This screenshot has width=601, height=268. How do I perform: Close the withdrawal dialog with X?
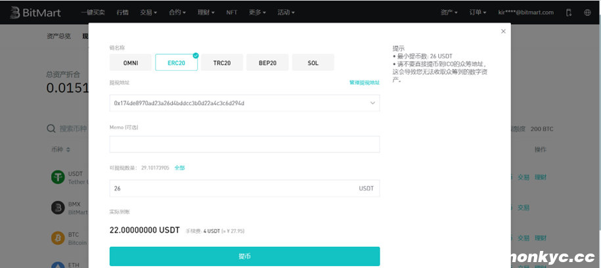(503, 31)
